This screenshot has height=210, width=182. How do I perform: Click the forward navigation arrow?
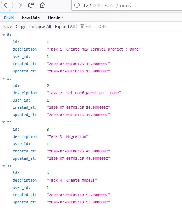coord(19,5)
